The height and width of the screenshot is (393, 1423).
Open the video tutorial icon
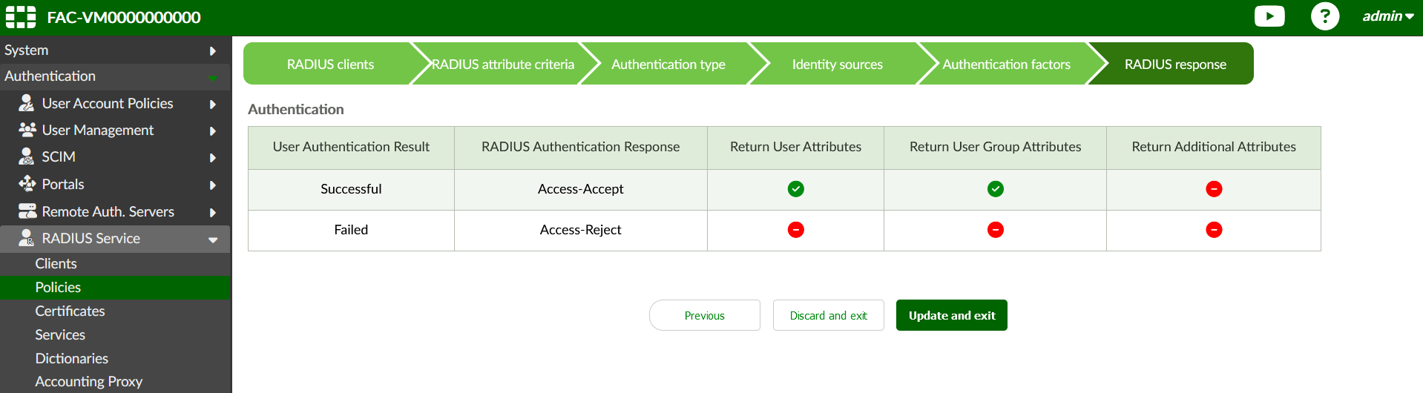(1269, 16)
